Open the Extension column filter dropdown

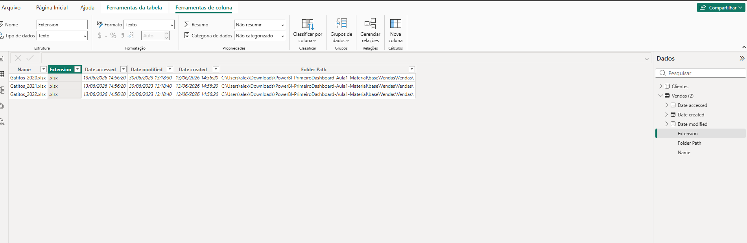77,69
